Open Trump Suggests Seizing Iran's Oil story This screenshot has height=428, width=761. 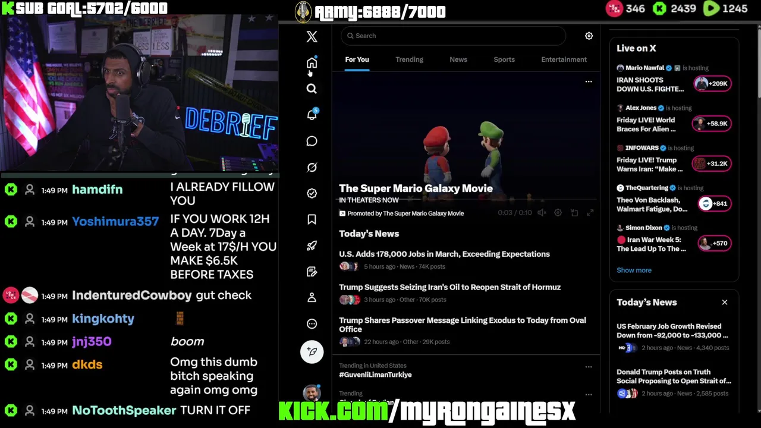(449, 287)
